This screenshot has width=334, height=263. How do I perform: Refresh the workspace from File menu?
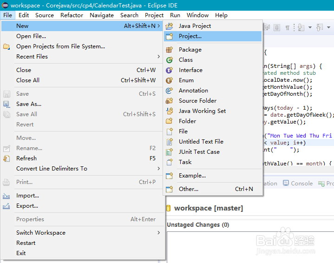pyautogui.click(x=82, y=158)
